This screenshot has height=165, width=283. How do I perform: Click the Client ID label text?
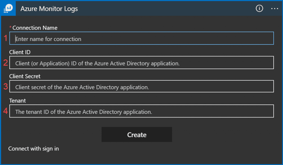pyautogui.click(x=20, y=52)
